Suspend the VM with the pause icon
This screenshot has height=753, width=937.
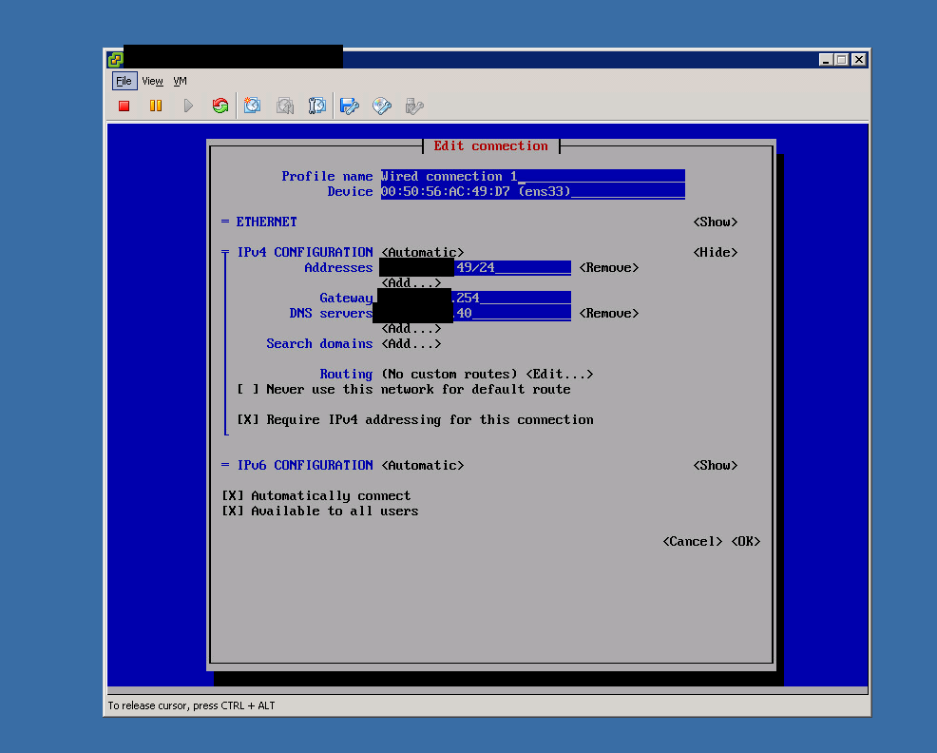(156, 106)
